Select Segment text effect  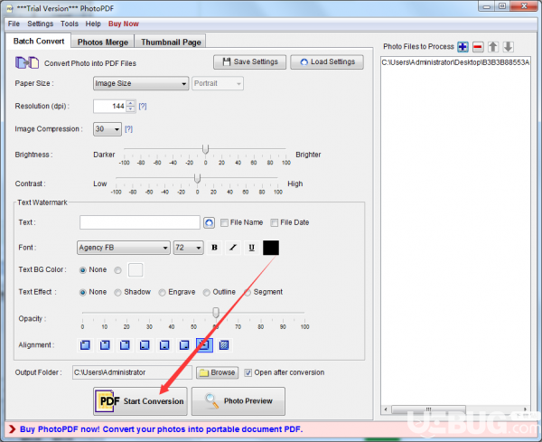pos(248,293)
